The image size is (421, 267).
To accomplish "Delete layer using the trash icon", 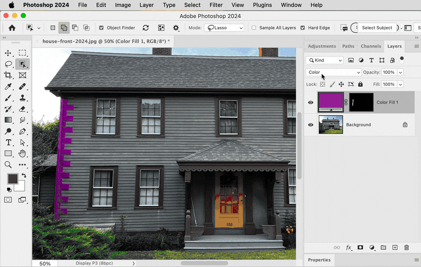I will click(x=406, y=248).
